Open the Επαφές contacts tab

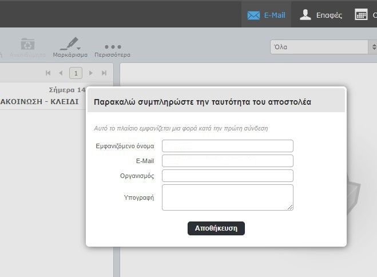[321, 15]
